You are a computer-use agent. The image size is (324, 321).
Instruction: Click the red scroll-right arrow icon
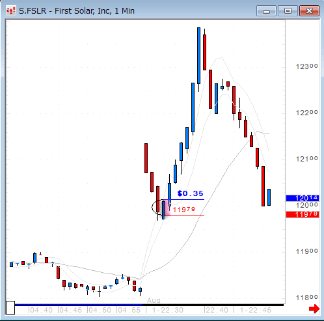point(314,309)
